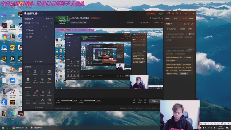Click the 连接中 stream button

154,101
